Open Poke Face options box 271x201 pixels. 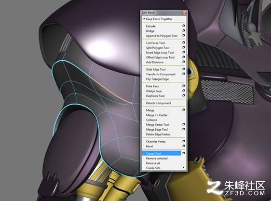tap(184, 86)
